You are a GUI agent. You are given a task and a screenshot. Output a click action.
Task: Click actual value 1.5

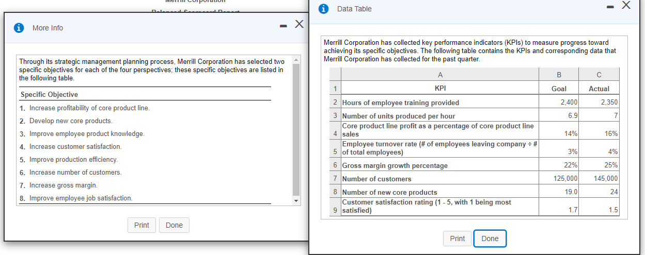[613, 210]
